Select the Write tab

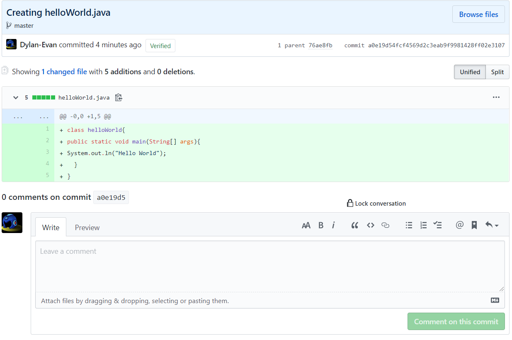pos(51,227)
